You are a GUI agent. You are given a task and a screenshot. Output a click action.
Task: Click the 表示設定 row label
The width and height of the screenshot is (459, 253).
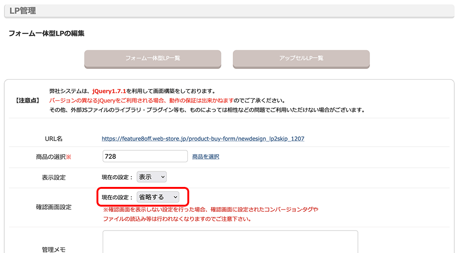pyautogui.click(x=53, y=178)
